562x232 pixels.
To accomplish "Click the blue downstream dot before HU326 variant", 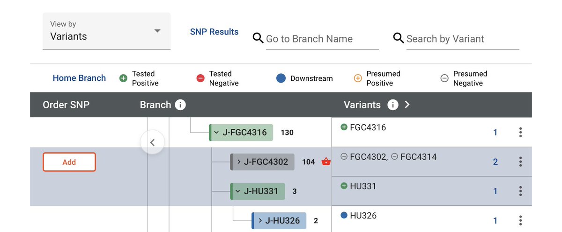I will [344, 215].
